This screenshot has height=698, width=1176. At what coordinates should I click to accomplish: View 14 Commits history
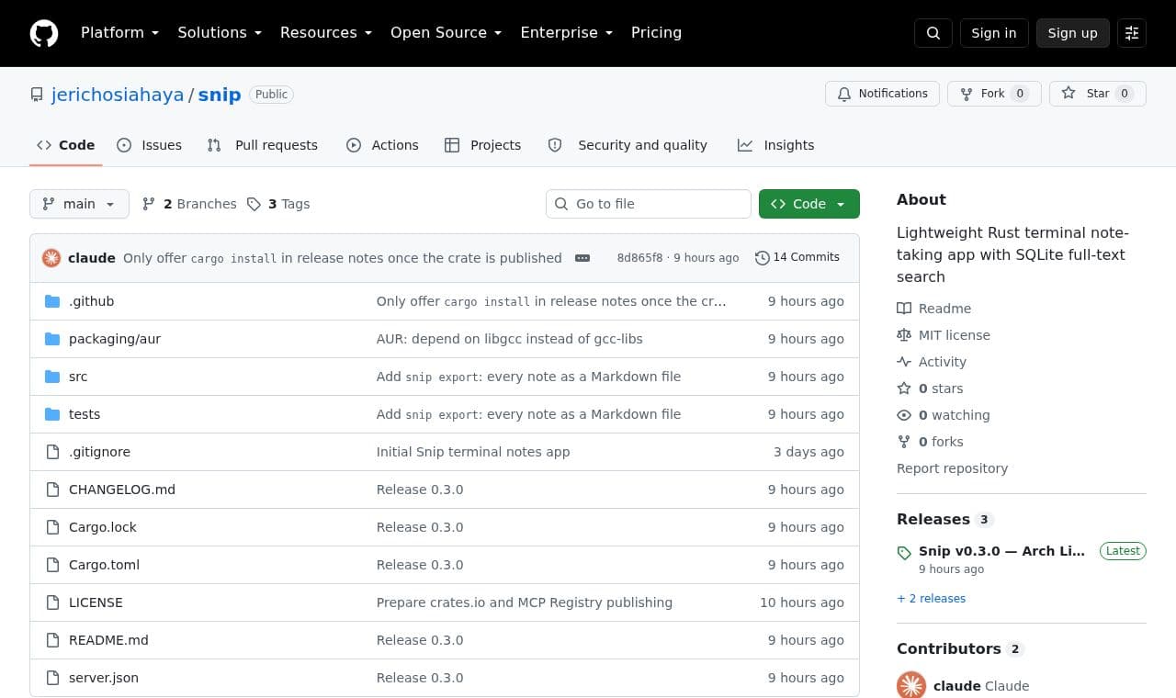click(x=797, y=257)
